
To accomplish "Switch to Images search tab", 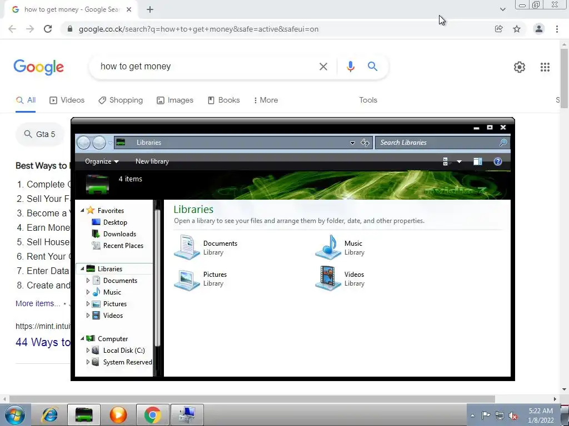I will (x=175, y=100).
